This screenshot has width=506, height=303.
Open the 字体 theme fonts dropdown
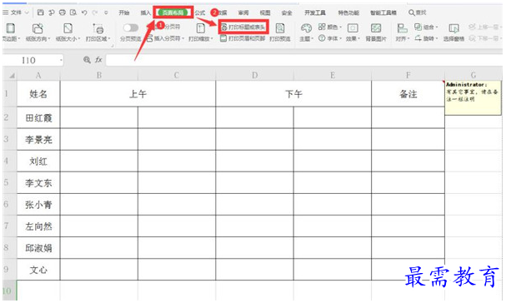click(x=330, y=38)
